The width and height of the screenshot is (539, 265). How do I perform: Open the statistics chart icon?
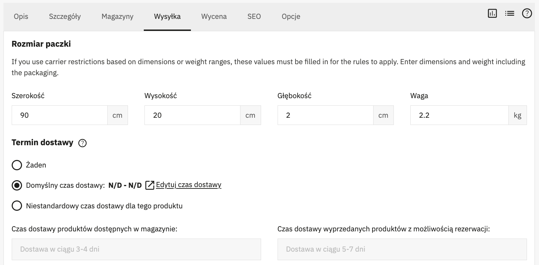[x=492, y=13]
